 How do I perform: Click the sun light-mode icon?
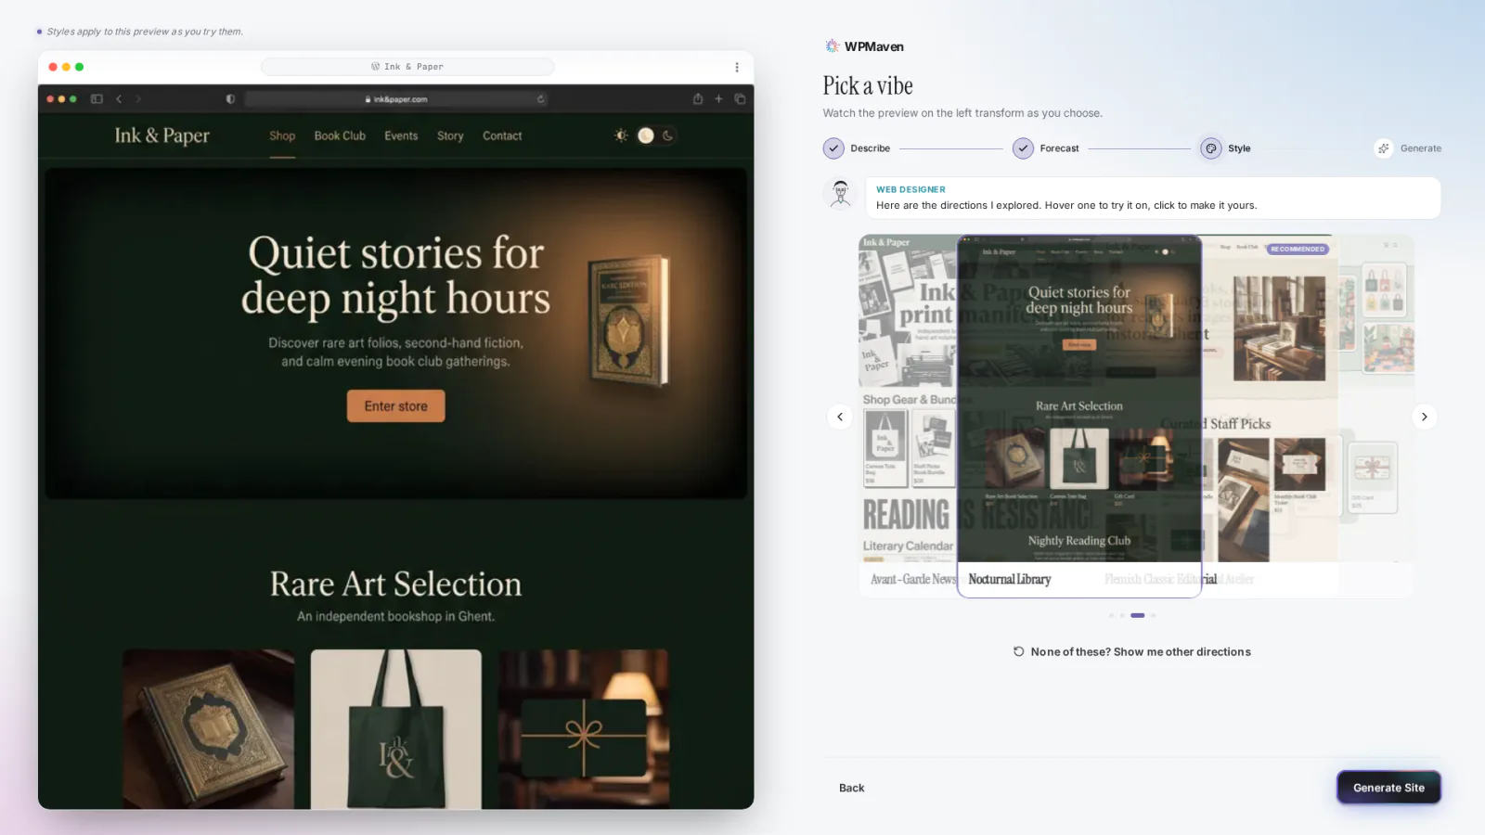tap(621, 135)
